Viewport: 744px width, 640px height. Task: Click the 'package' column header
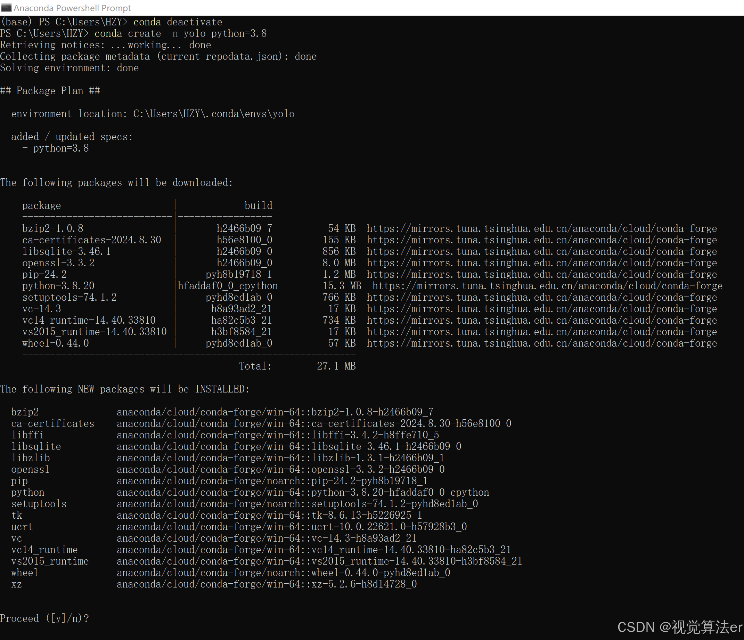pyautogui.click(x=42, y=205)
